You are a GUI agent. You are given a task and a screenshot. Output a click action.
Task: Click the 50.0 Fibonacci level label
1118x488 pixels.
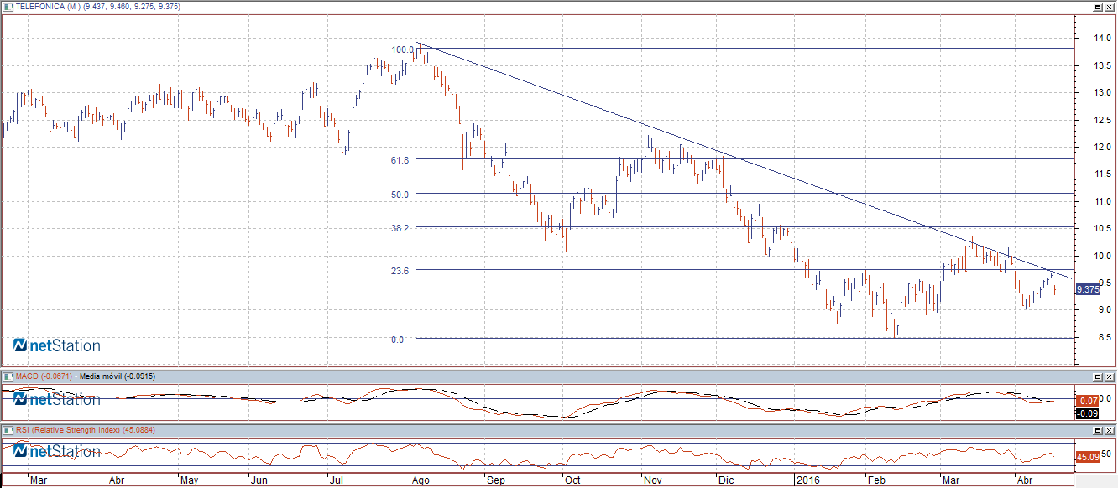tap(400, 194)
